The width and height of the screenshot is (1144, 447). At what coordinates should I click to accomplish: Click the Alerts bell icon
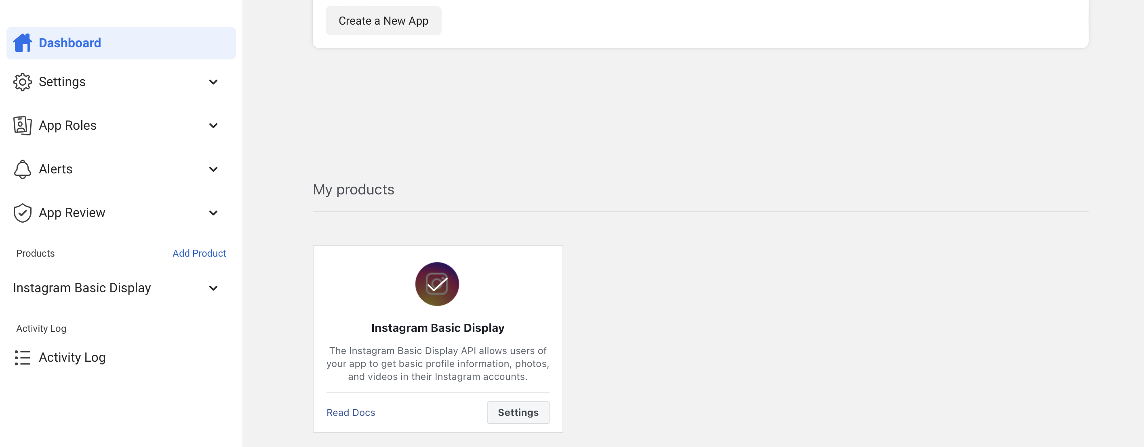click(22, 169)
